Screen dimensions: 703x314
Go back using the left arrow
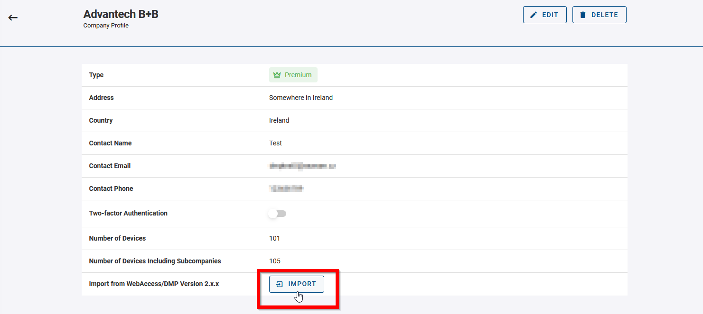[13, 18]
